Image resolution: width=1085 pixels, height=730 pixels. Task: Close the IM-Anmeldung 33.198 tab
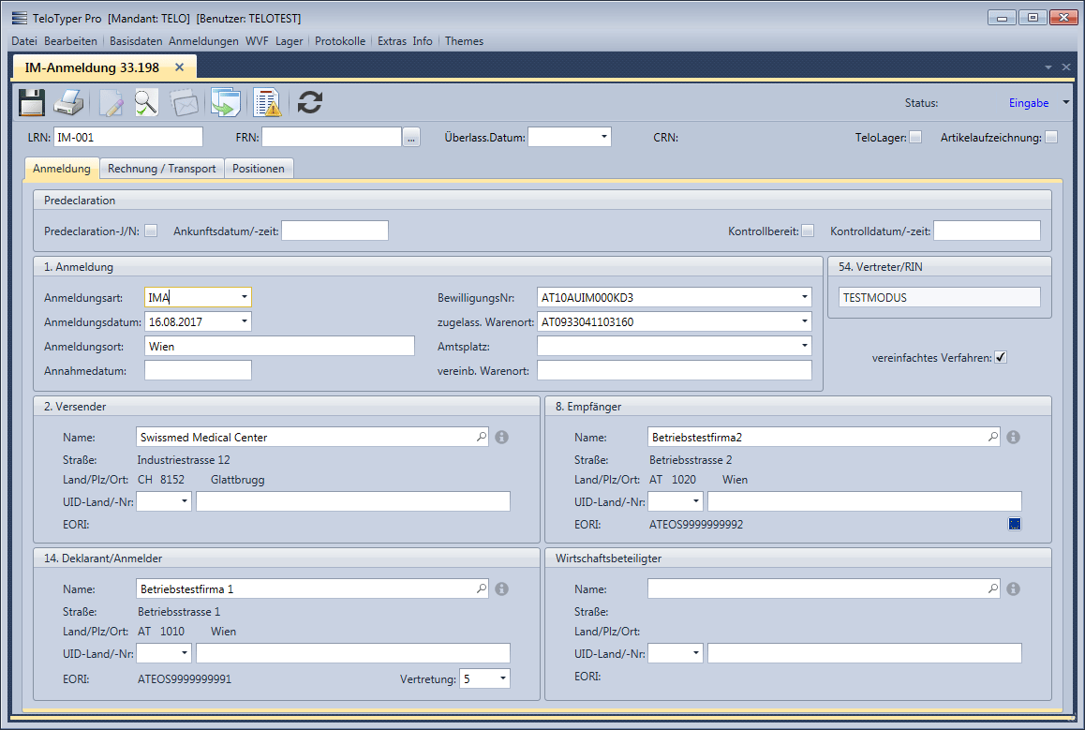click(179, 67)
